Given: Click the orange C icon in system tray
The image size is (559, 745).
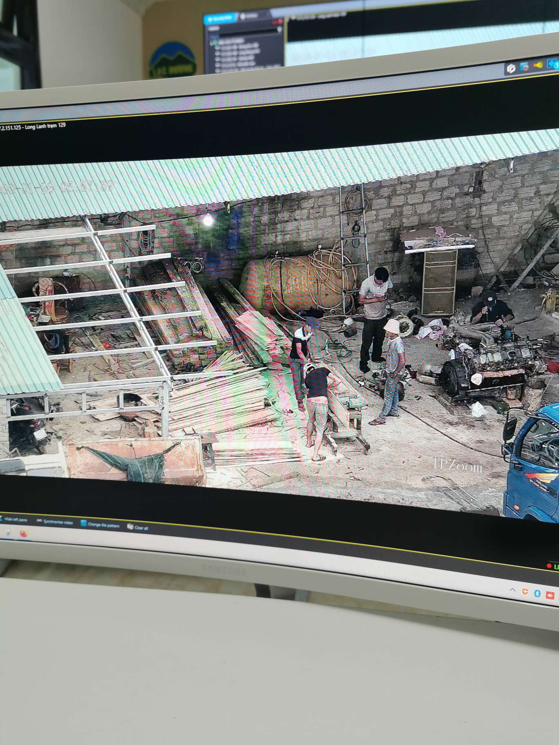Looking at the screenshot, I should click(525, 591).
